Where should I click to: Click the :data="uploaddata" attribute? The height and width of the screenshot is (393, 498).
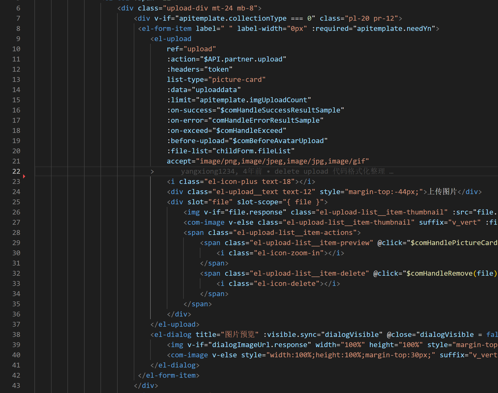[204, 90]
